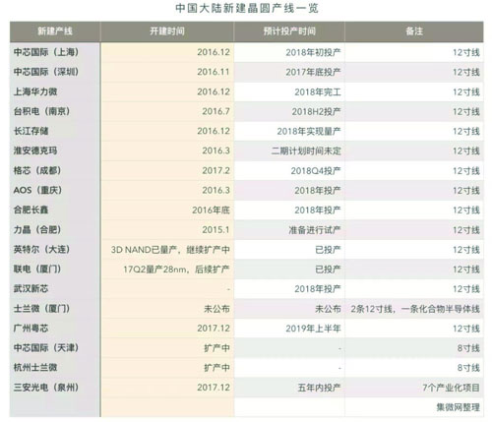Select the 3D NAND已量产 cell
Viewport: 492px width, 422px height.
click(170, 250)
